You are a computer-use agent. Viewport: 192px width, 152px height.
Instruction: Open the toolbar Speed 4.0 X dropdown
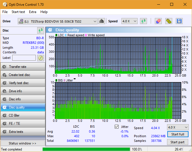pyautogui.click(x=130, y=21)
